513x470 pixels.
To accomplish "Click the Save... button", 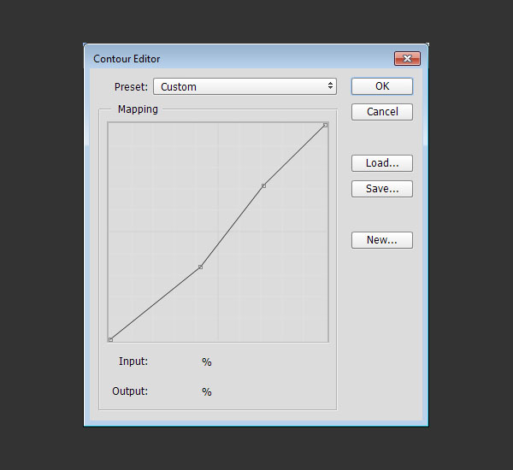I will click(381, 189).
